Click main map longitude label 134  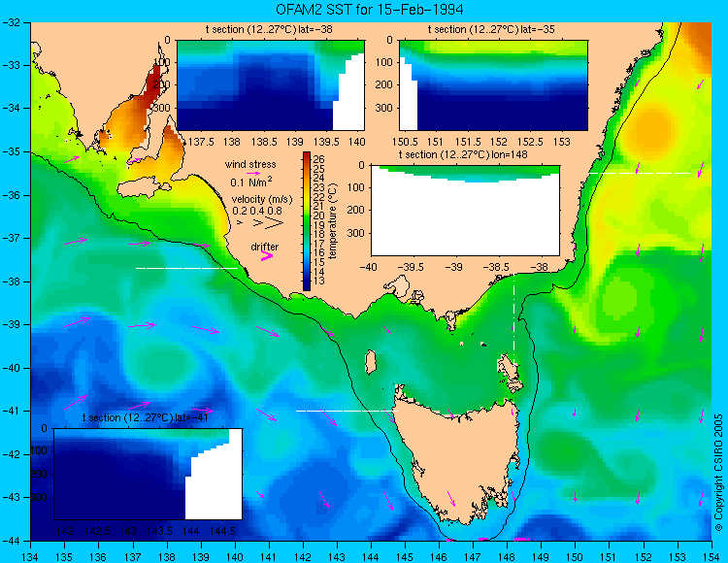[31, 556]
